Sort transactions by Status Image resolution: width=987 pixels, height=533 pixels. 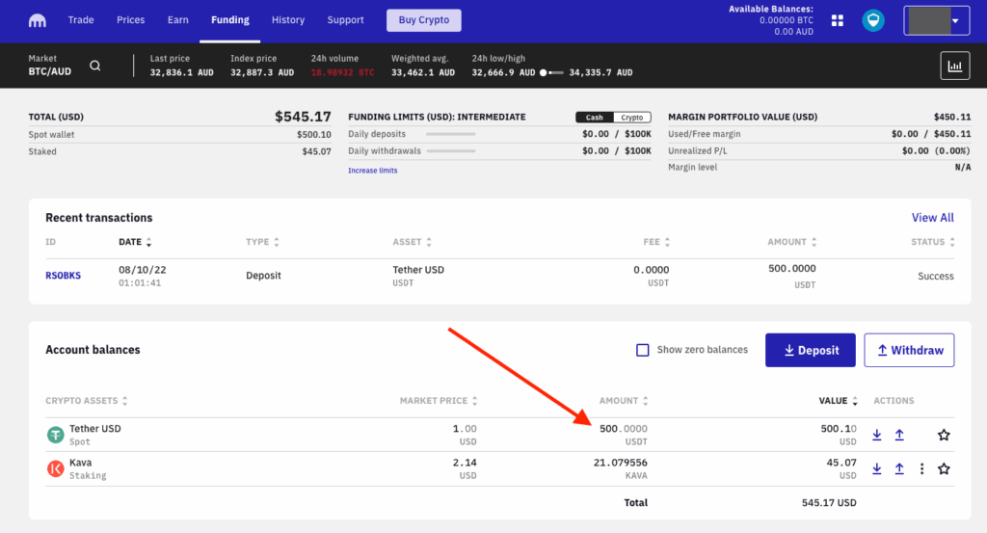(933, 242)
